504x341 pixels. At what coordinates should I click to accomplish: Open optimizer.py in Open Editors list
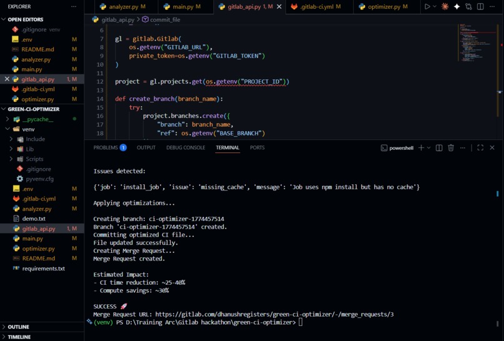pyautogui.click(x=38, y=99)
